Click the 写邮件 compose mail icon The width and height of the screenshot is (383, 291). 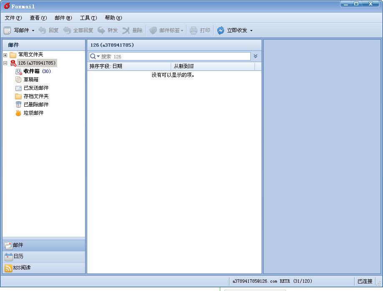[x=7, y=30]
